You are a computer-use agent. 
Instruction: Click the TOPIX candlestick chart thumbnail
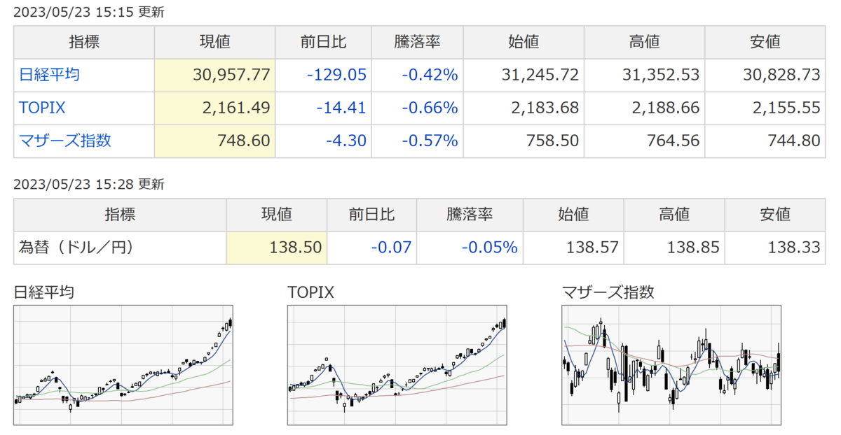(397, 364)
